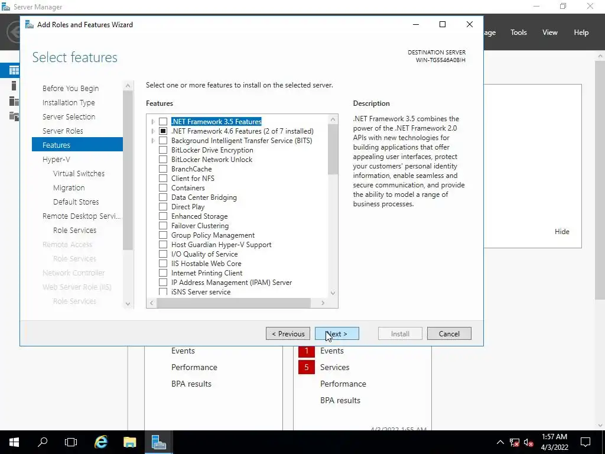The width and height of the screenshot is (605, 454).
Task: Open the Hyper-V wizard step
Action: tap(56, 160)
